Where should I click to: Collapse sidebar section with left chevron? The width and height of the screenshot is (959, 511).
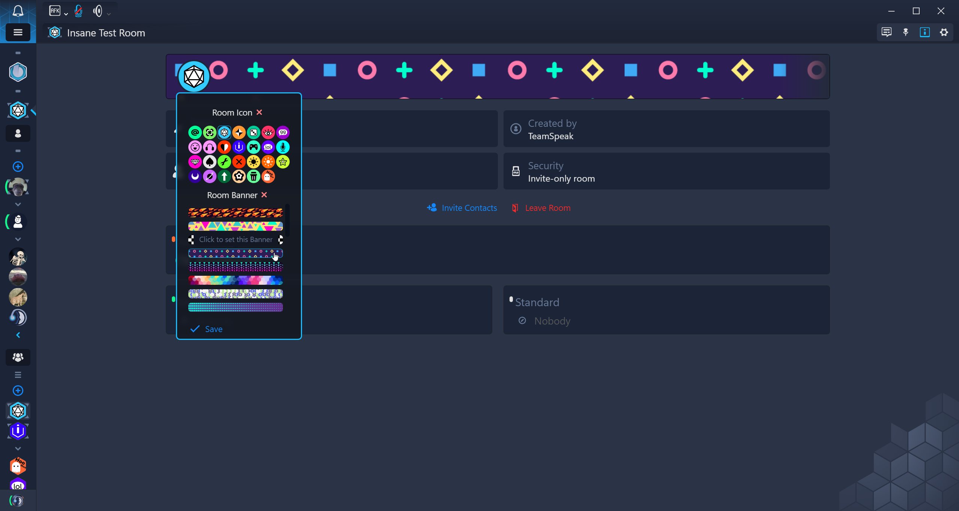[18, 335]
